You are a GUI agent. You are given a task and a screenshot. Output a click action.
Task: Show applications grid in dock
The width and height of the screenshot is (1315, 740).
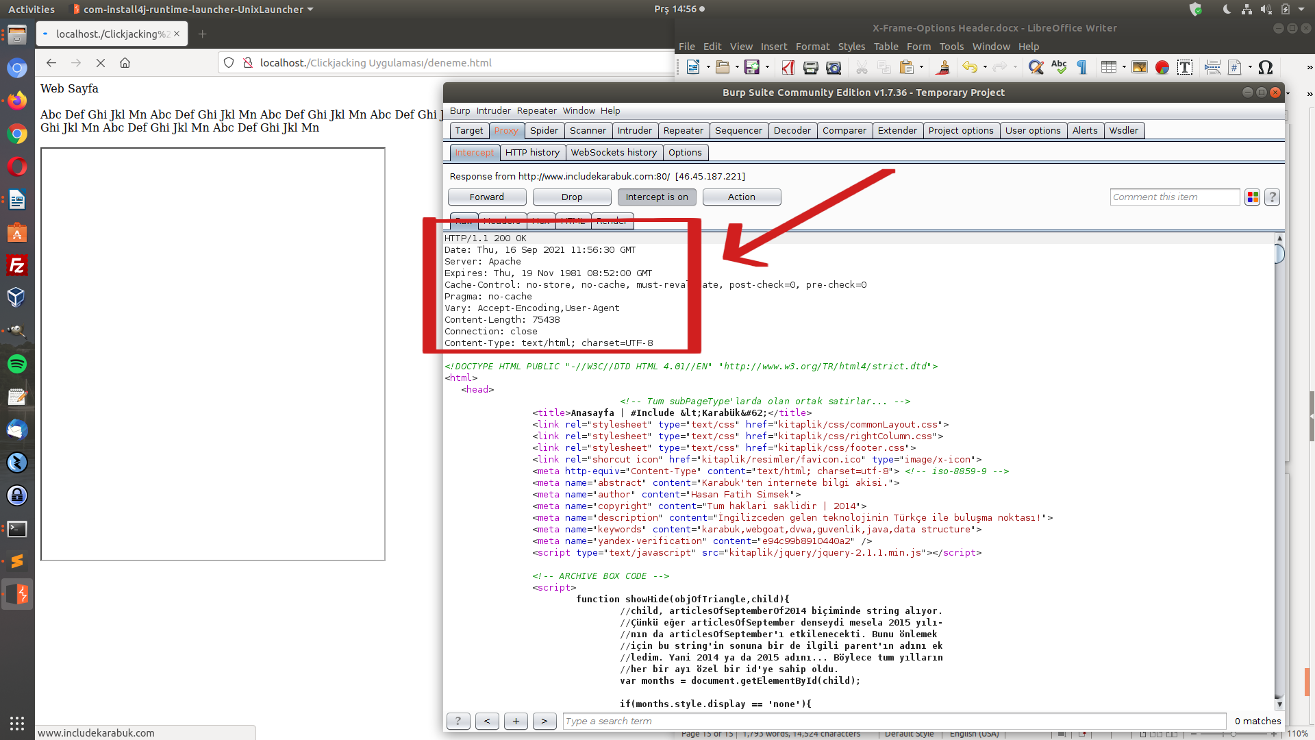17,723
